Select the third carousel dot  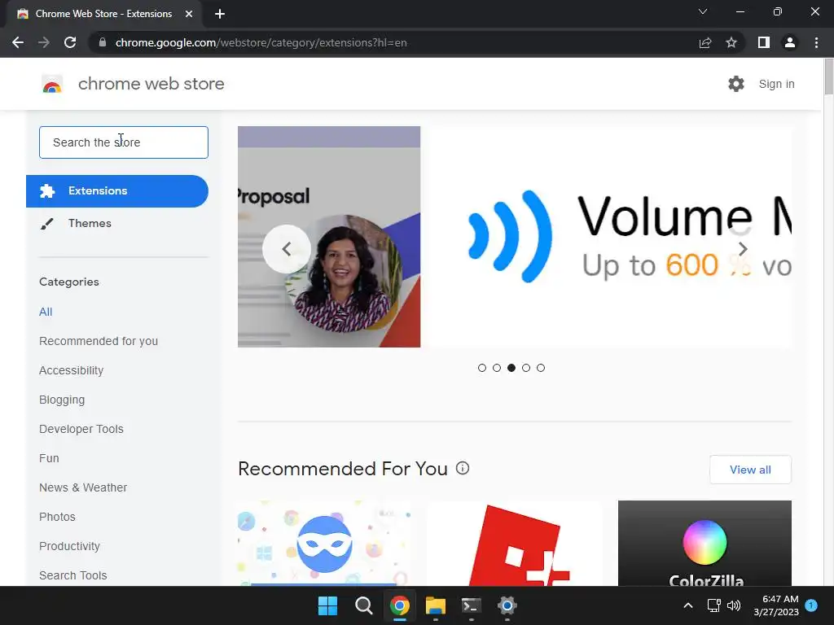(x=511, y=368)
